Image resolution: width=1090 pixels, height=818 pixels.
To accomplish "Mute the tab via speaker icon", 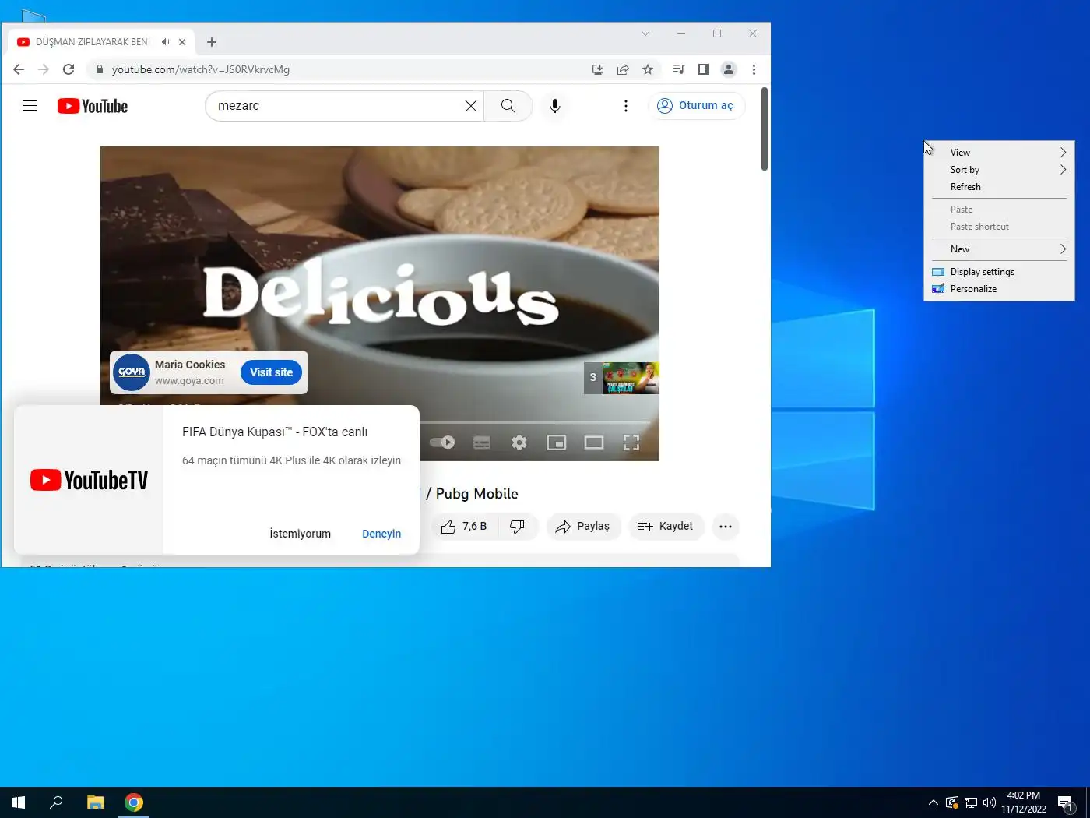I will [165, 42].
